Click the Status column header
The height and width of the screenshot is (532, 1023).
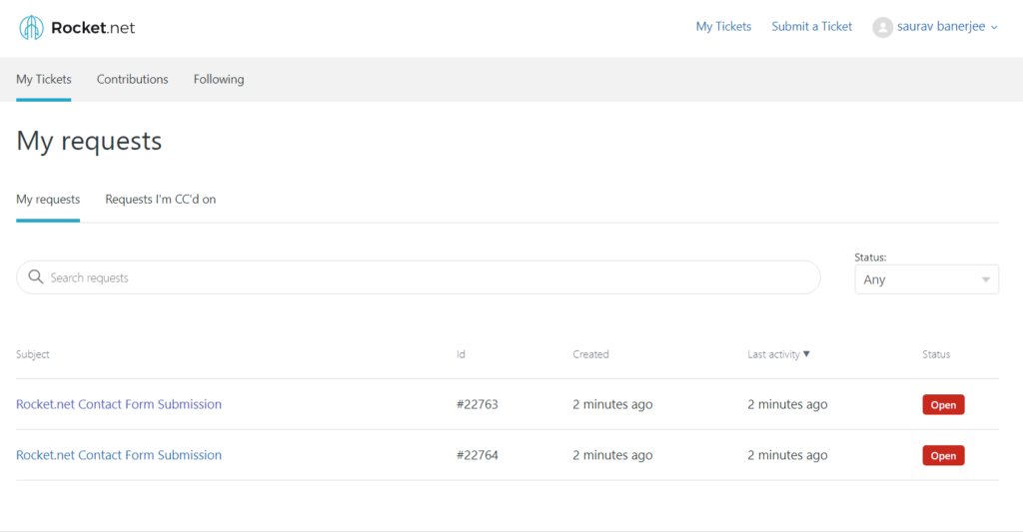click(936, 354)
